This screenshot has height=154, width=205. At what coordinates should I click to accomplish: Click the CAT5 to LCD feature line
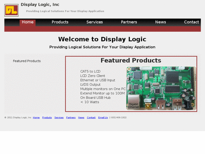pos(90,71)
